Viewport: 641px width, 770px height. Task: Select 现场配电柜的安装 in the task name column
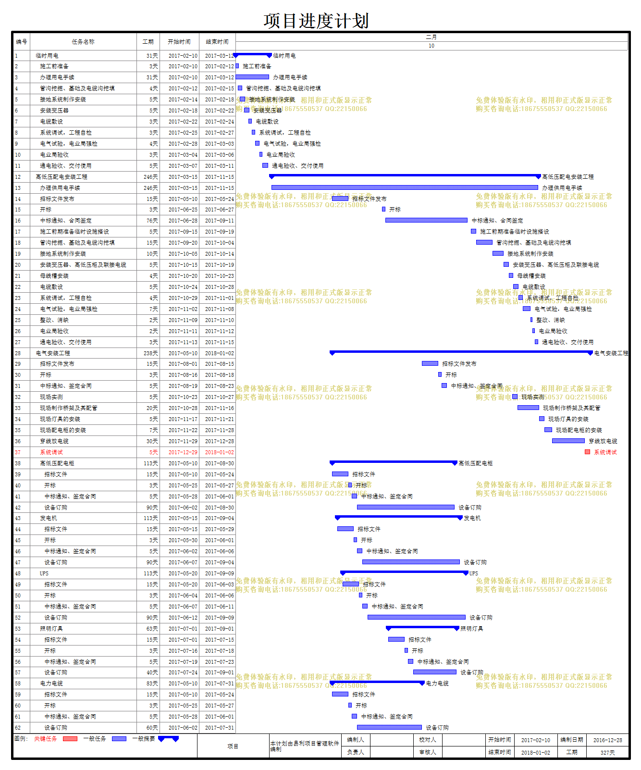pos(63,430)
